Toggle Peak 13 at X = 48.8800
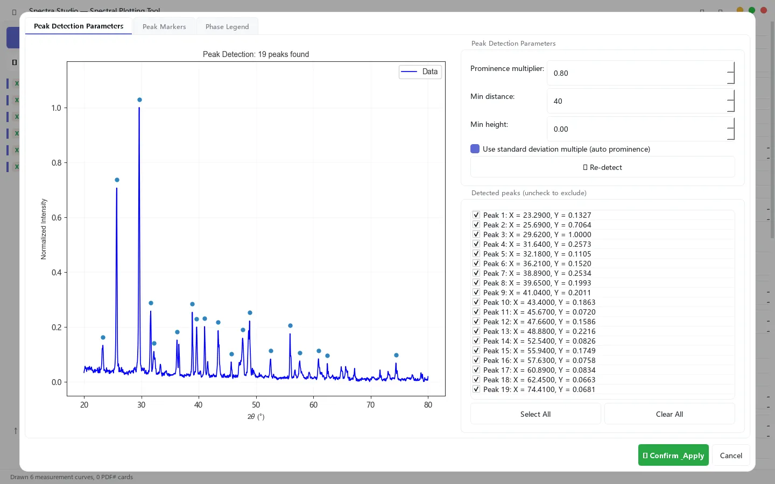This screenshot has width=775, height=484. [x=476, y=331]
